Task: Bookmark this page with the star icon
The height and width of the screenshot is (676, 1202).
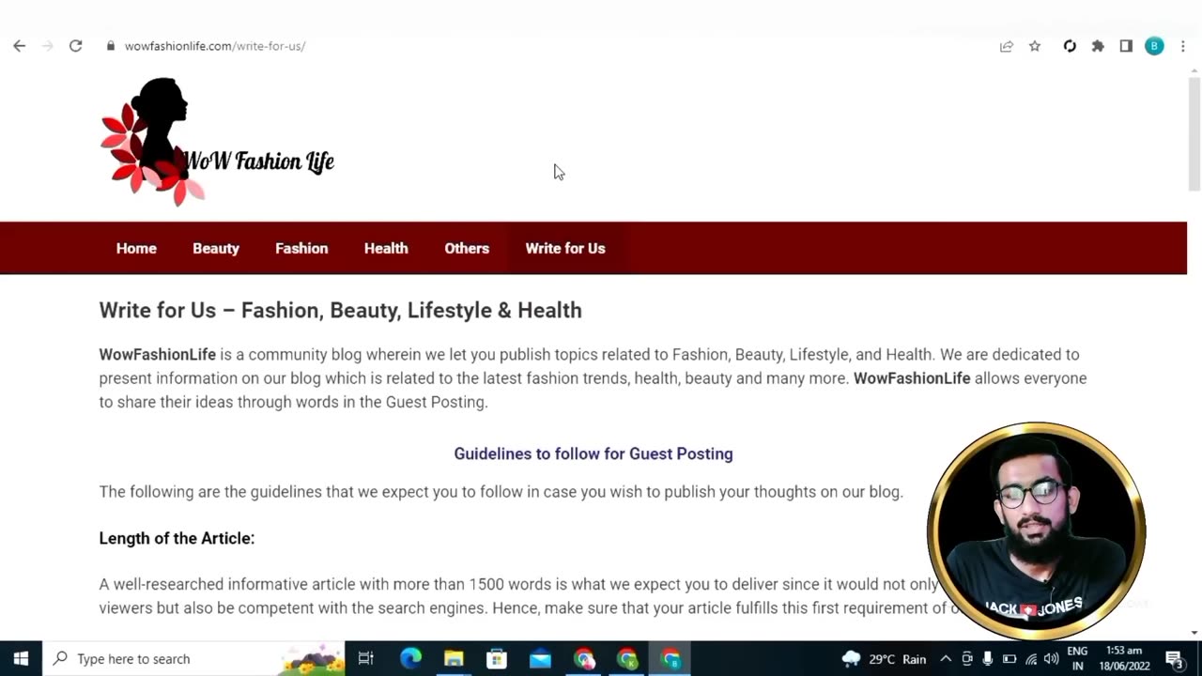Action: click(1035, 46)
